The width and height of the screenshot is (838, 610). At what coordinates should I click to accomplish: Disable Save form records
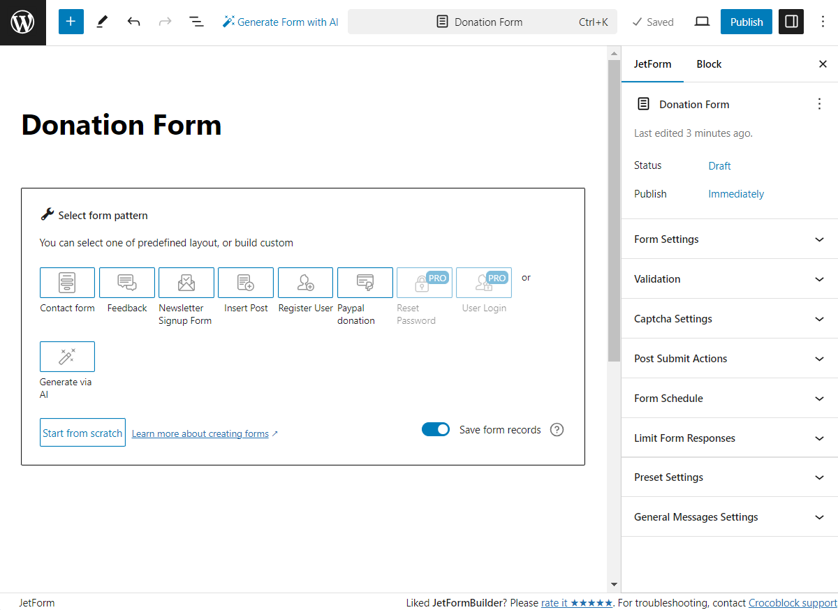pos(436,429)
